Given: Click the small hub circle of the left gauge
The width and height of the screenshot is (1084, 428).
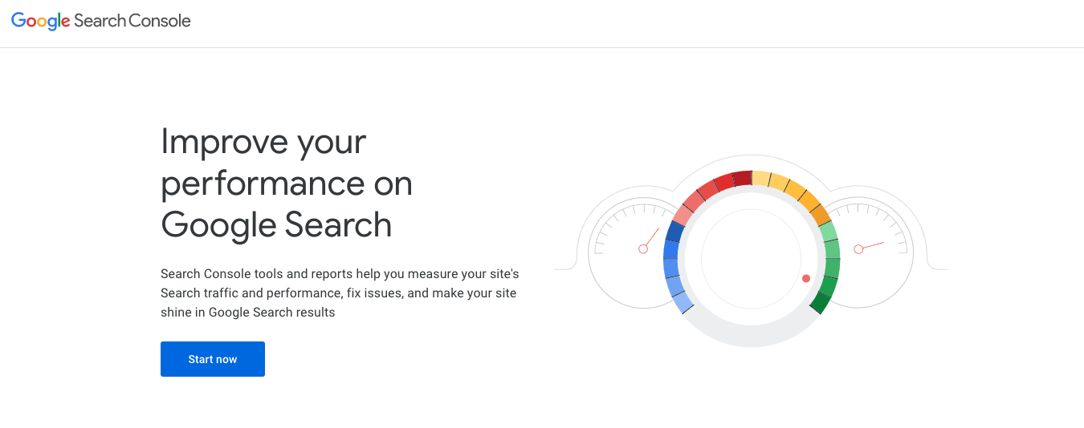Looking at the screenshot, I should pos(643,249).
